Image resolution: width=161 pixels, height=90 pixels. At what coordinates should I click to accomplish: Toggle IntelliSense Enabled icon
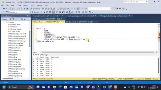click(x=53, y=12)
